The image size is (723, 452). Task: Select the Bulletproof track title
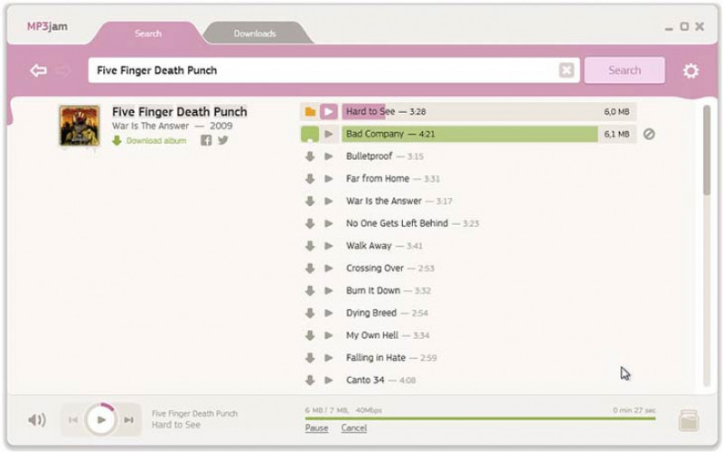[x=370, y=156]
